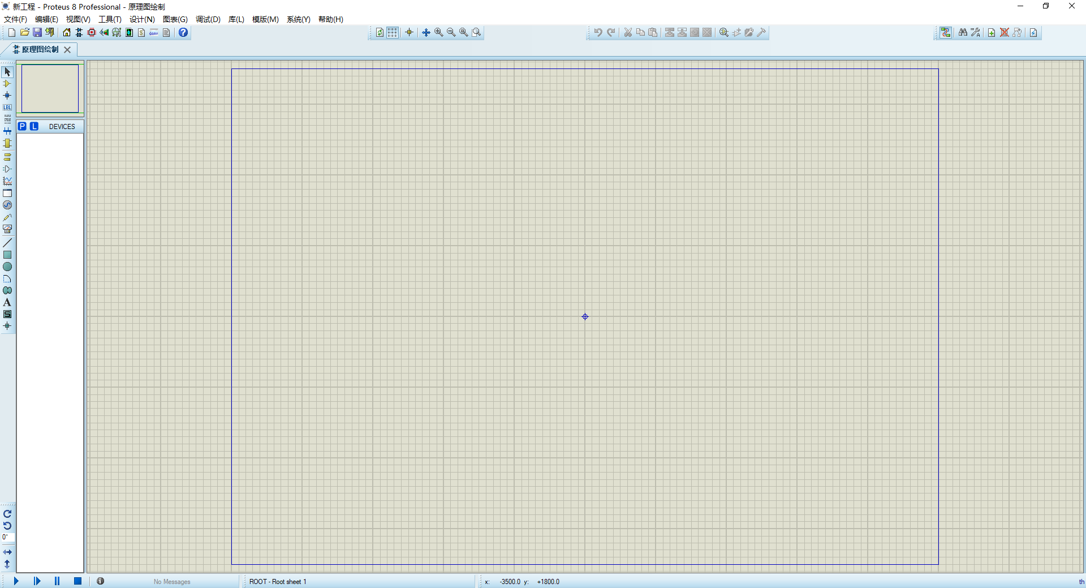Select 2D Graphics Text tool

[x=7, y=302]
